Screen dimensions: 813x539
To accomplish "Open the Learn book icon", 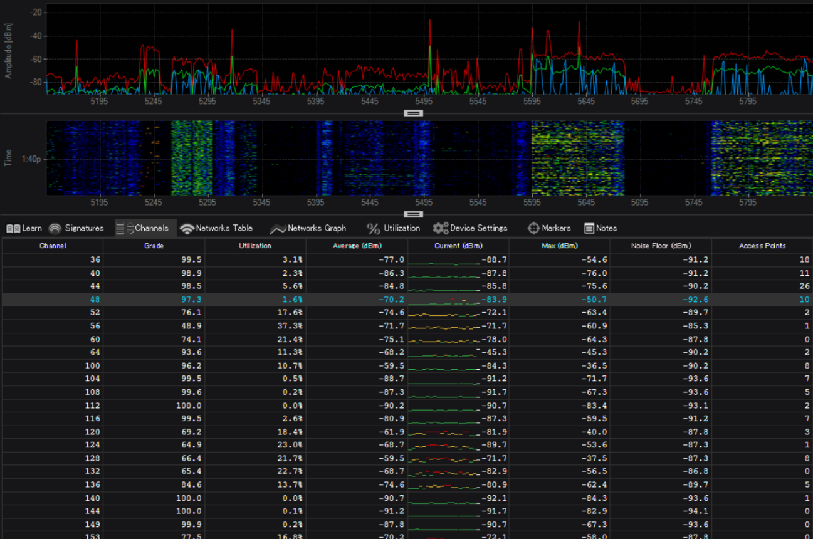I will [x=13, y=228].
